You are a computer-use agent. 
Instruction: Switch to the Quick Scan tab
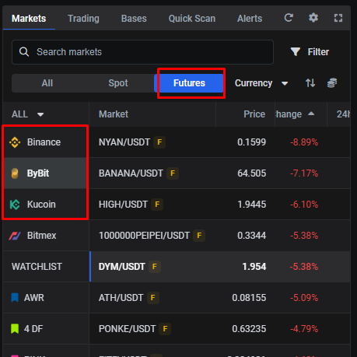coord(192,19)
